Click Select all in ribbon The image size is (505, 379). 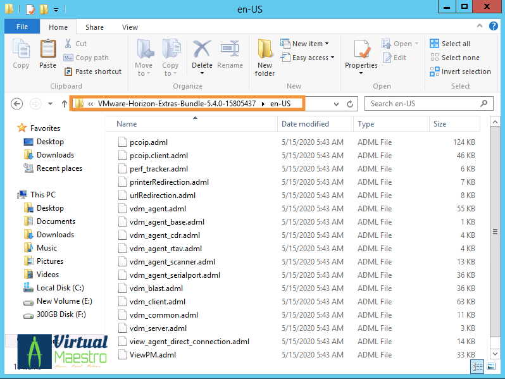click(450, 44)
